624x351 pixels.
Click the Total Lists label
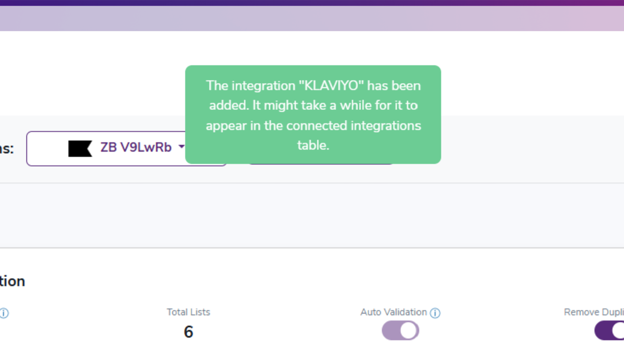(x=188, y=312)
